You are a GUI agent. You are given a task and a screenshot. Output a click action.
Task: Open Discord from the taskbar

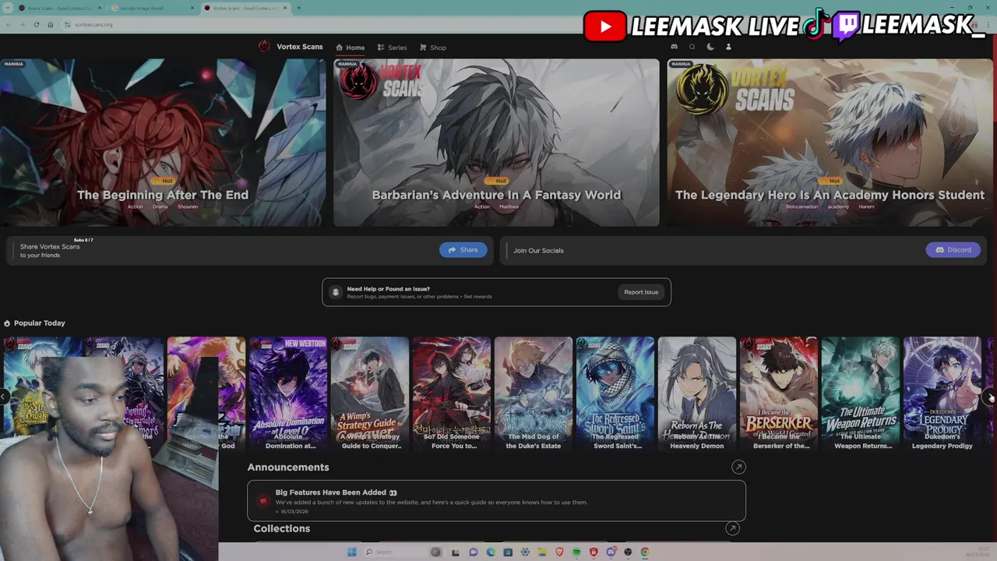click(611, 552)
